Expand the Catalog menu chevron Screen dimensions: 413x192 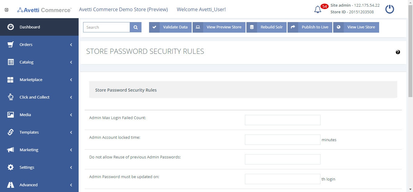point(71,62)
